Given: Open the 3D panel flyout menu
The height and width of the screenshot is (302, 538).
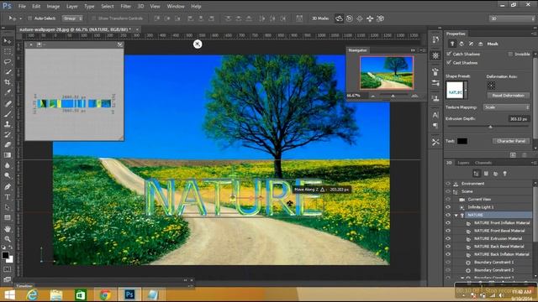Looking at the screenshot, I should [x=534, y=163].
